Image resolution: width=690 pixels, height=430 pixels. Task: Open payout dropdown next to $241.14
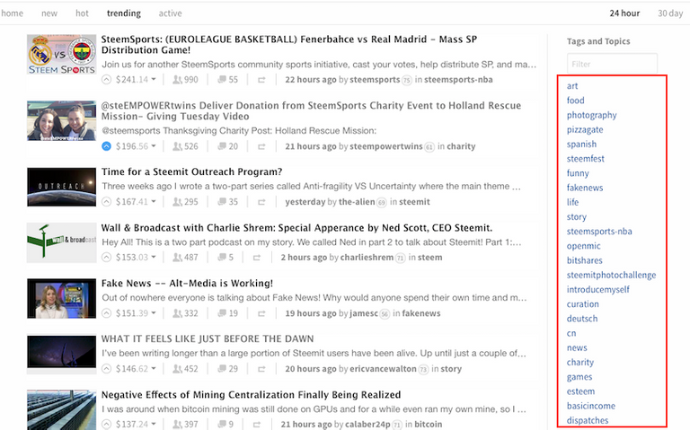[x=154, y=80]
